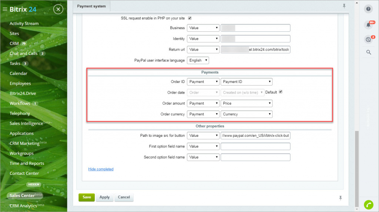
Task: Open Workgroups in the left menu
Action: pyautogui.click(x=22, y=153)
